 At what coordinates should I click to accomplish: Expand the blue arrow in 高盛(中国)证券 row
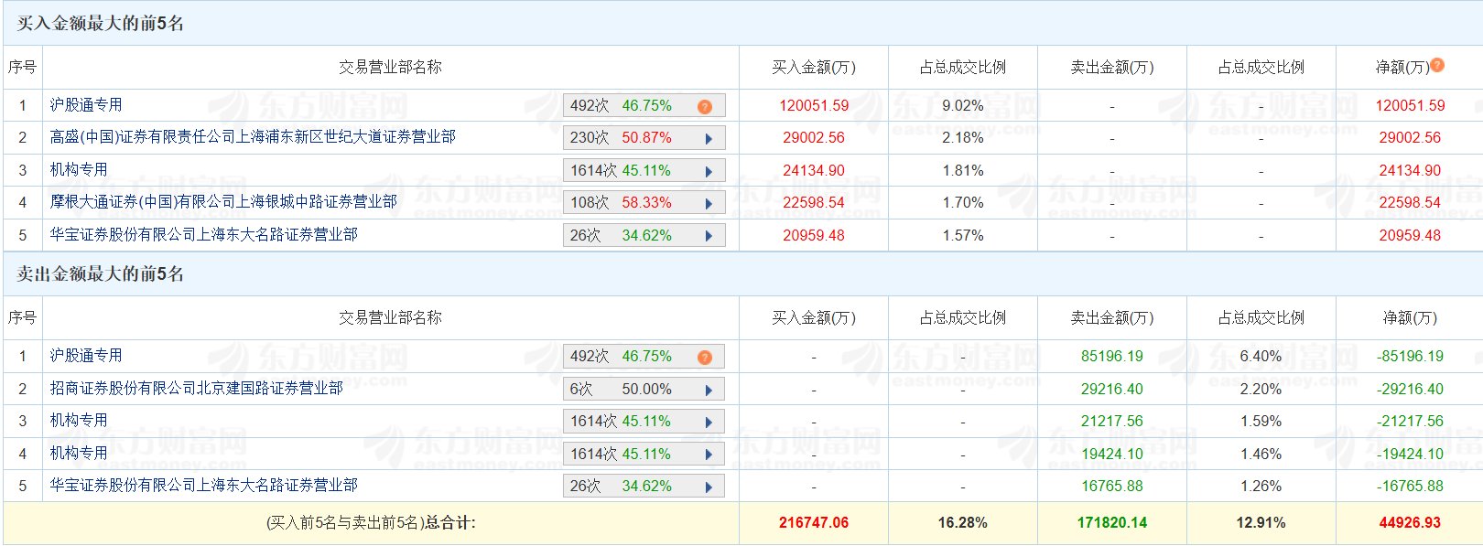[x=709, y=139]
